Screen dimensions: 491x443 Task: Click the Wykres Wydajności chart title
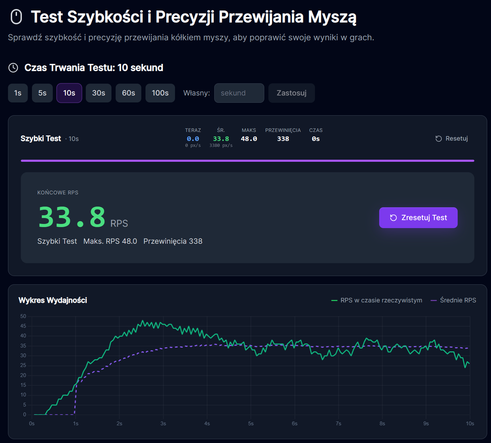(53, 300)
